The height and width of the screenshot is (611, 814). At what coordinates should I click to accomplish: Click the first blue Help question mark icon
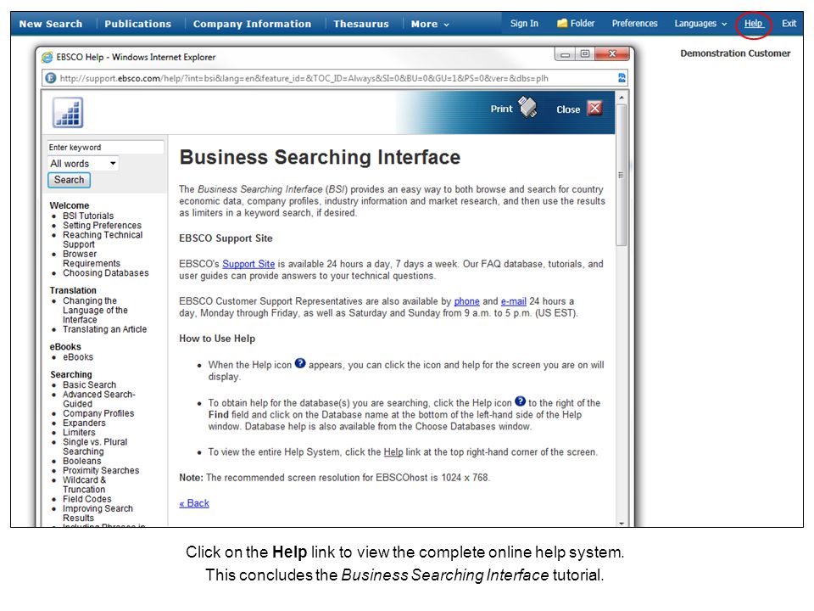coord(300,363)
